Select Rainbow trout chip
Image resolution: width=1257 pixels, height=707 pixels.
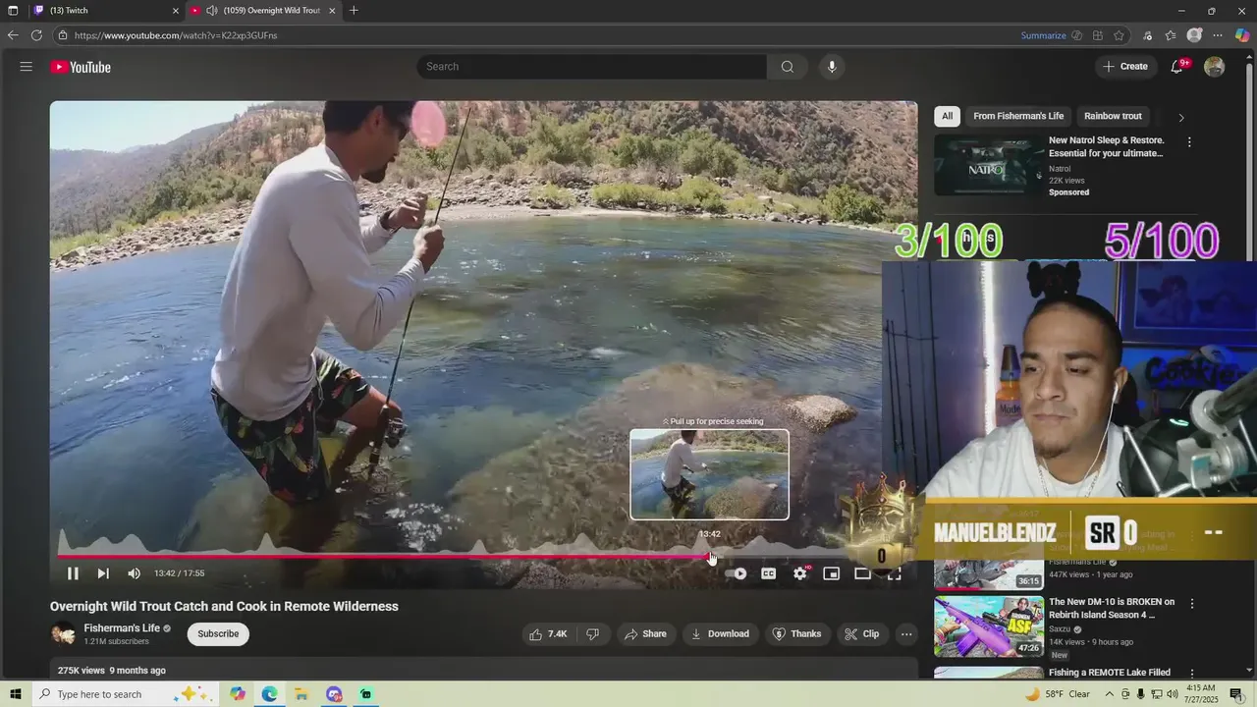click(x=1113, y=116)
